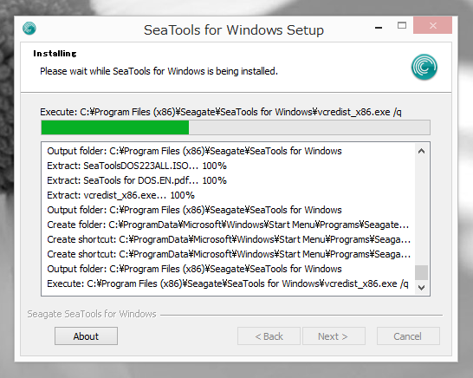Click the About button
This screenshot has height=378, width=473.
[x=86, y=336]
